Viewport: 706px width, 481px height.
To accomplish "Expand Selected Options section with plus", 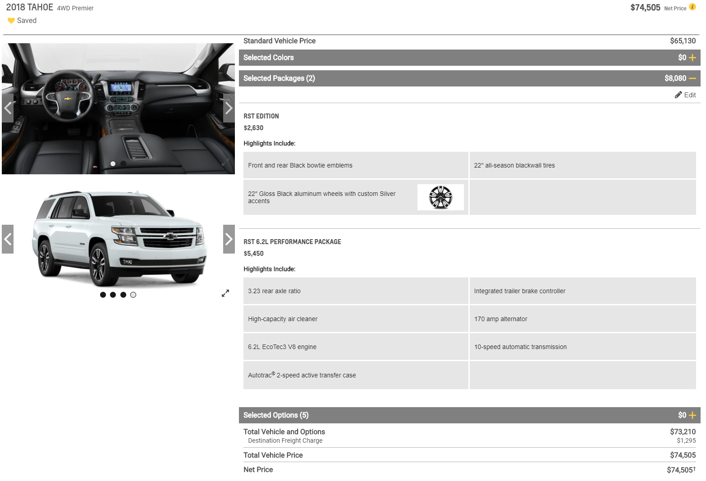I will pyautogui.click(x=692, y=415).
